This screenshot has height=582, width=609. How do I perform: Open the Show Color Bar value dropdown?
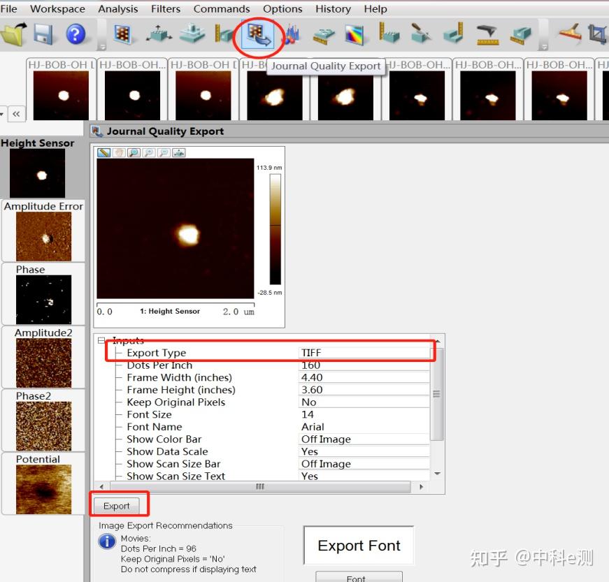364,439
